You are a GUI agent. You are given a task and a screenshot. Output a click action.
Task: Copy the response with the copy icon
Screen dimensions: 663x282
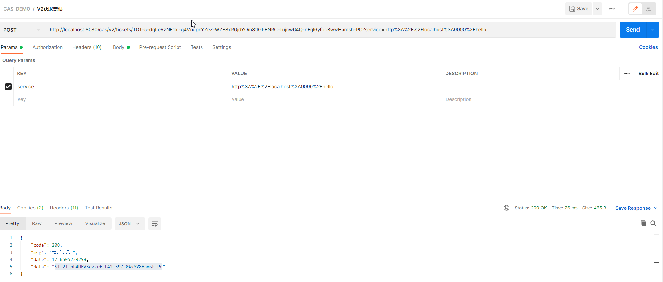click(643, 223)
